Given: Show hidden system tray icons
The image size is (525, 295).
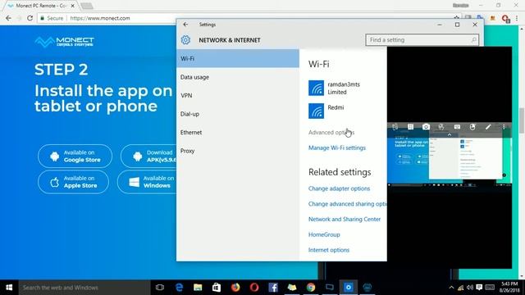Looking at the screenshot, I should (x=451, y=288).
